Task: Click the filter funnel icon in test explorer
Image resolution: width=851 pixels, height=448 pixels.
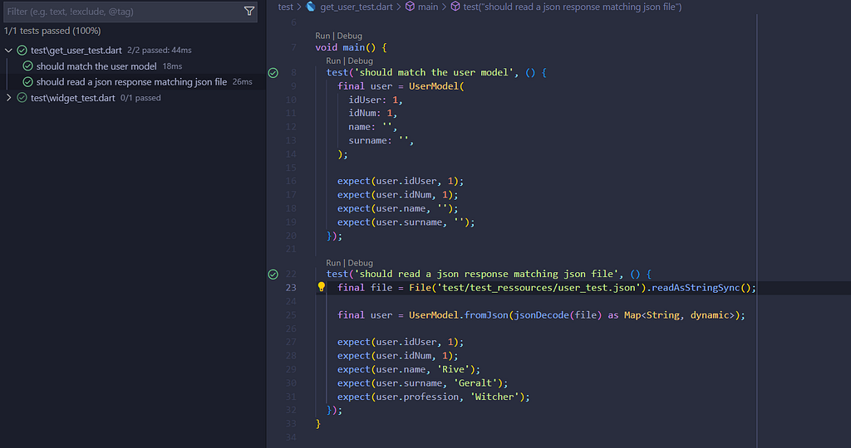Action: pos(249,11)
